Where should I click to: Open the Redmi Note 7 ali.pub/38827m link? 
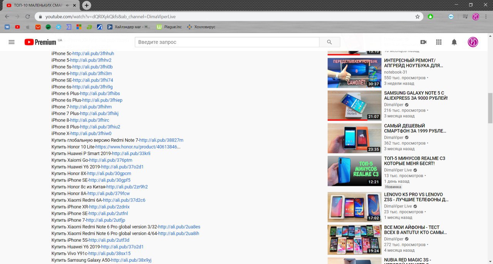point(161,140)
